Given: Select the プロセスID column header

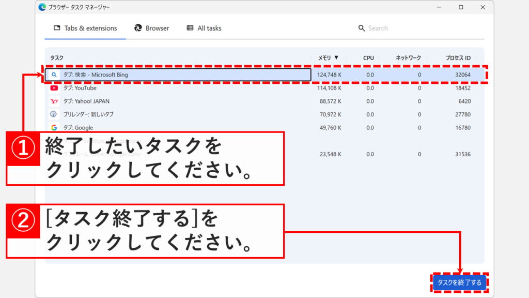Looking at the screenshot, I should click(x=458, y=58).
